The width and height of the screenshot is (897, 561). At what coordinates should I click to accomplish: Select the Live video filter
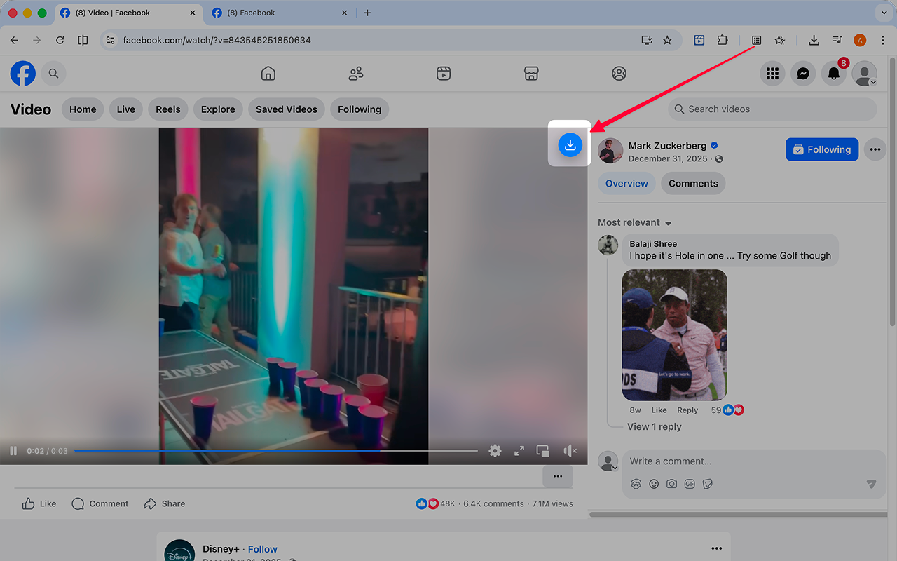pos(126,109)
